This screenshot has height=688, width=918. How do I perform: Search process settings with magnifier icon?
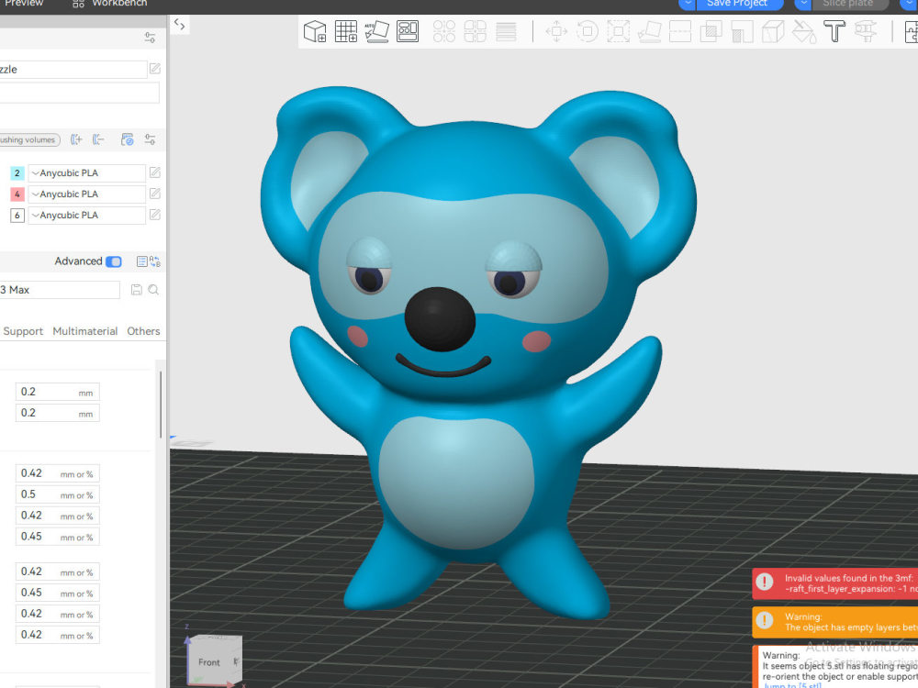click(x=153, y=290)
